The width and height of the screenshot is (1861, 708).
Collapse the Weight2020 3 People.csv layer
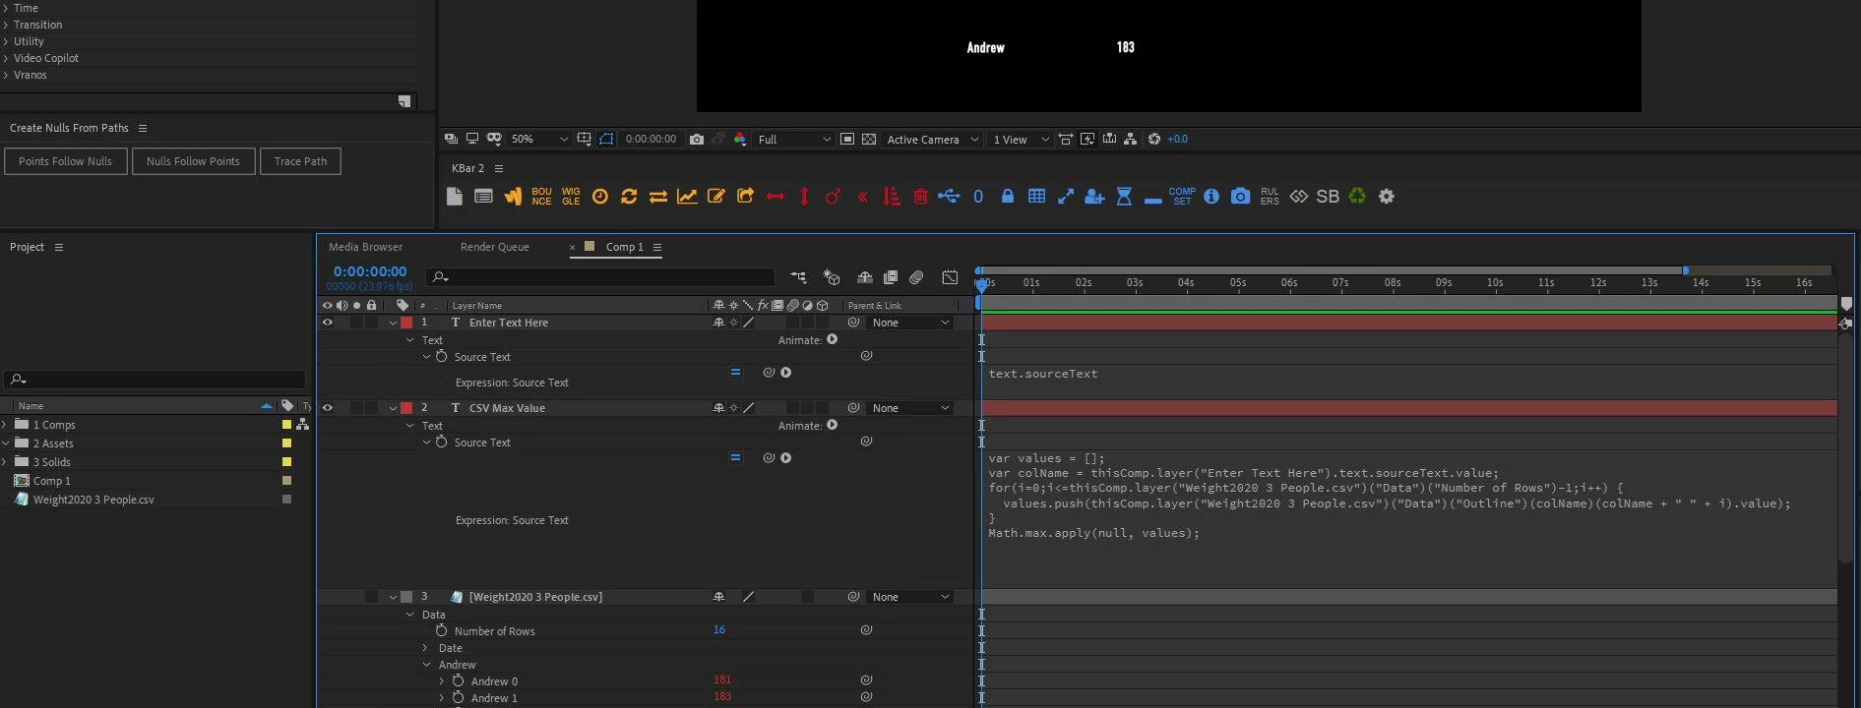pyautogui.click(x=393, y=597)
